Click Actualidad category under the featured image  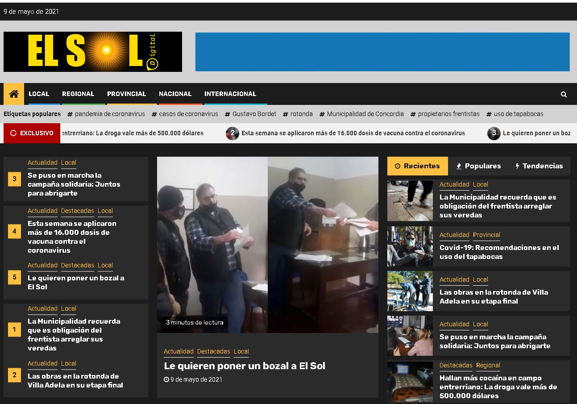click(x=178, y=352)
